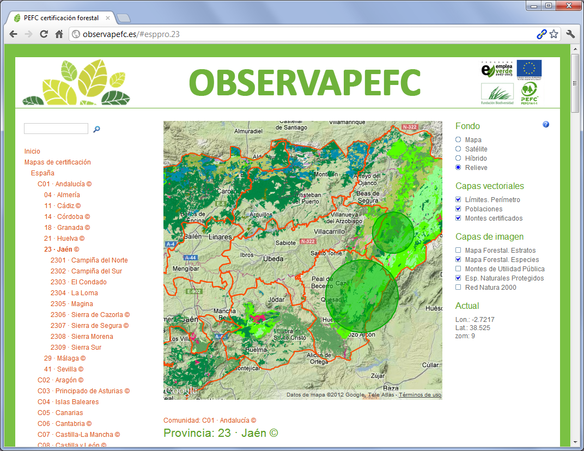
Task: Click the PEFC logo in header
Action: [x=529, y=94]
